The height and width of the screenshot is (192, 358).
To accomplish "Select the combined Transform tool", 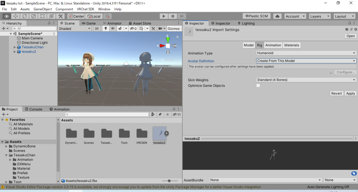I will click(51, 16).
